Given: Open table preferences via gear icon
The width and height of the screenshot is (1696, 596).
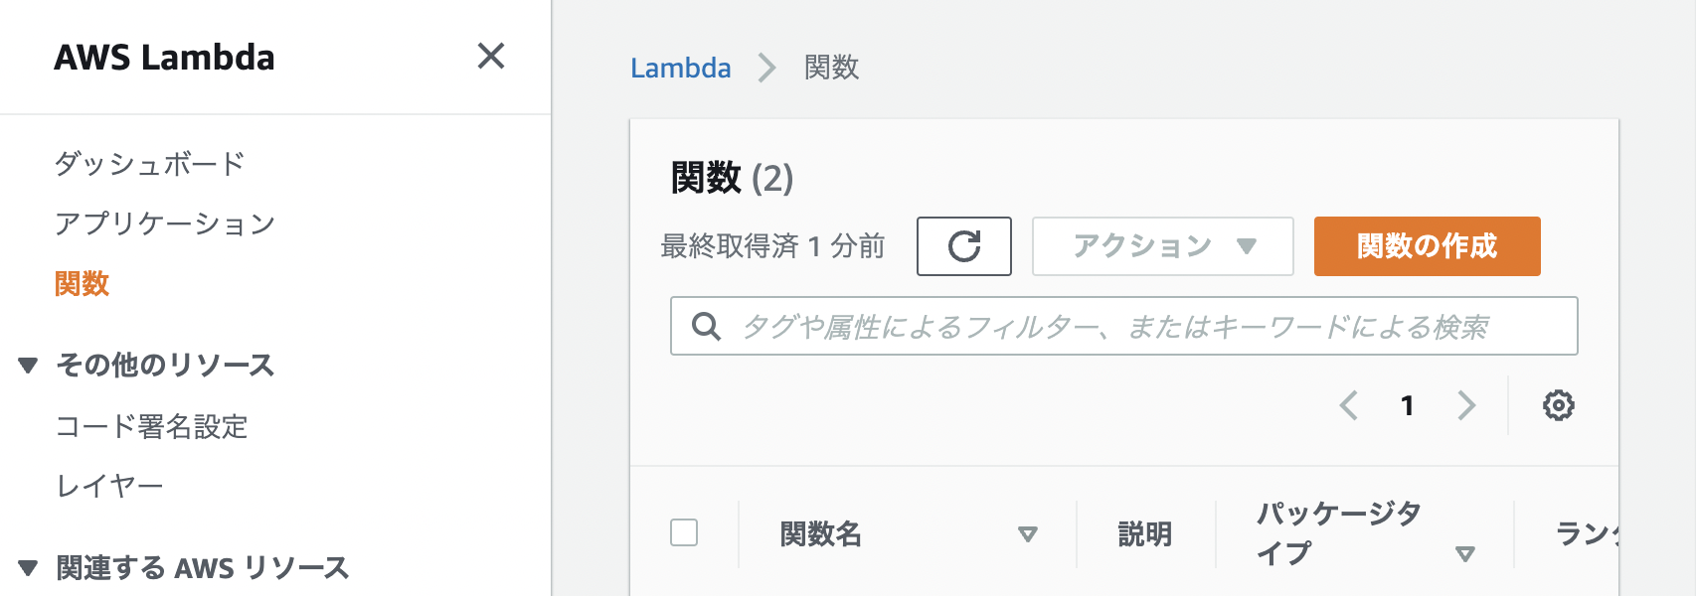Looking at the screenshot, I should pyautogui.click(x=1559, y=405).
